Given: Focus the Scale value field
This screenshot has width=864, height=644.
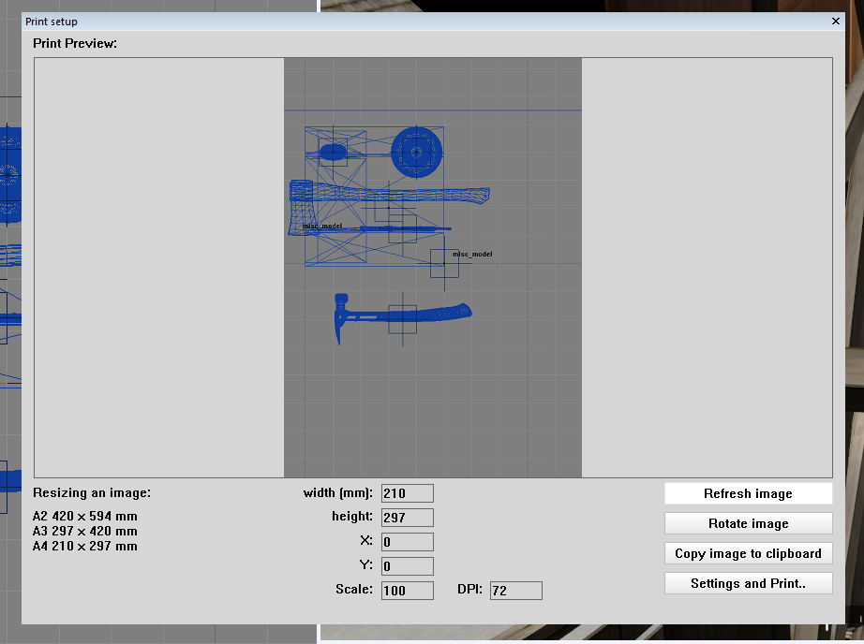Looking at the screenshot, I should coord(407,591).
